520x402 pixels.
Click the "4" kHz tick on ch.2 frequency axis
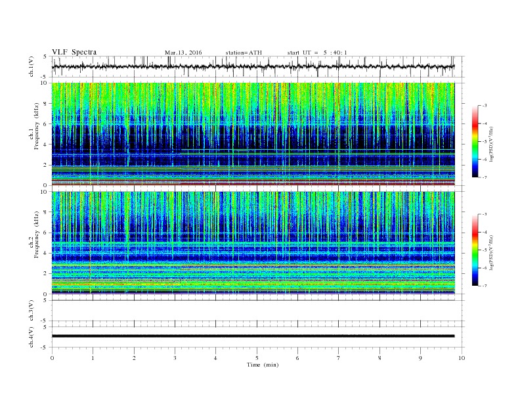coord(45,253)
